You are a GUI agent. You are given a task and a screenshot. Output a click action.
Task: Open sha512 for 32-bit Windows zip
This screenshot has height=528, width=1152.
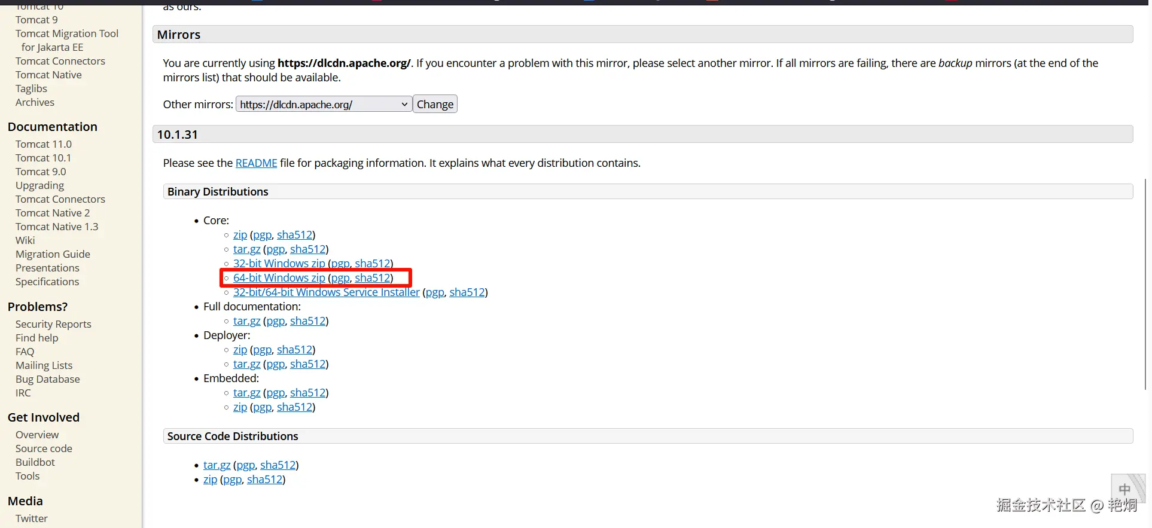click(x=372, y=264)
